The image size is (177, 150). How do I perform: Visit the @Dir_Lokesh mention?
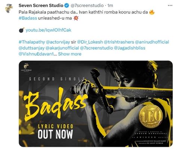point(90,42)
